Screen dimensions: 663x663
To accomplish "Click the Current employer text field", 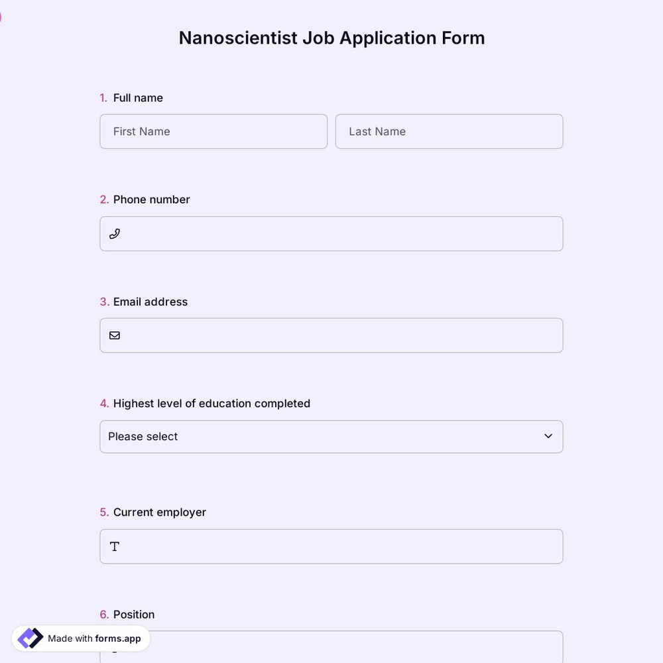I will (331, 546).
